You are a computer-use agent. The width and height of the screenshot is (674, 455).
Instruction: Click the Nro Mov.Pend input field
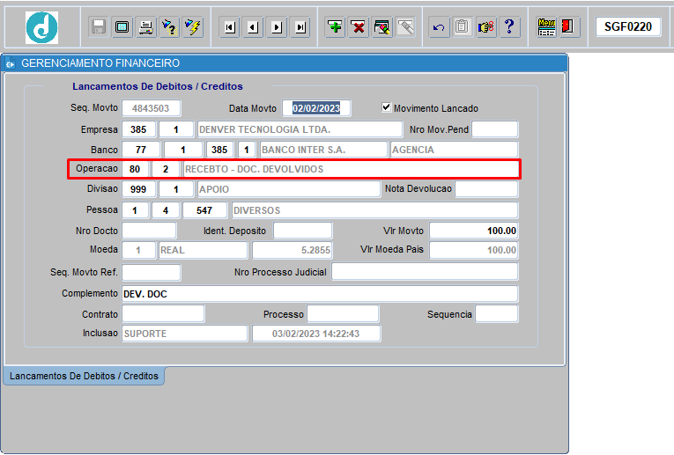(495, 129)
